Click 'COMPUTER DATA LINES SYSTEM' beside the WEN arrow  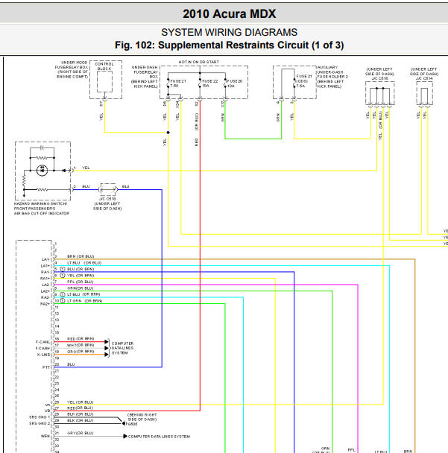[x=159, y=437]
